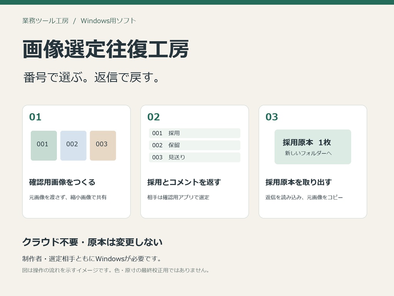Click the 図は操作の流れを示すイメージです footnote

pyautogui.click(x=115, y=270)
